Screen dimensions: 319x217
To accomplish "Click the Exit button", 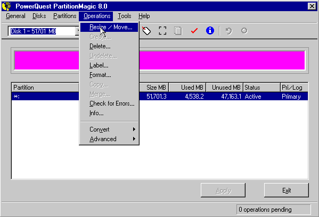I will [x=287, y=190].
